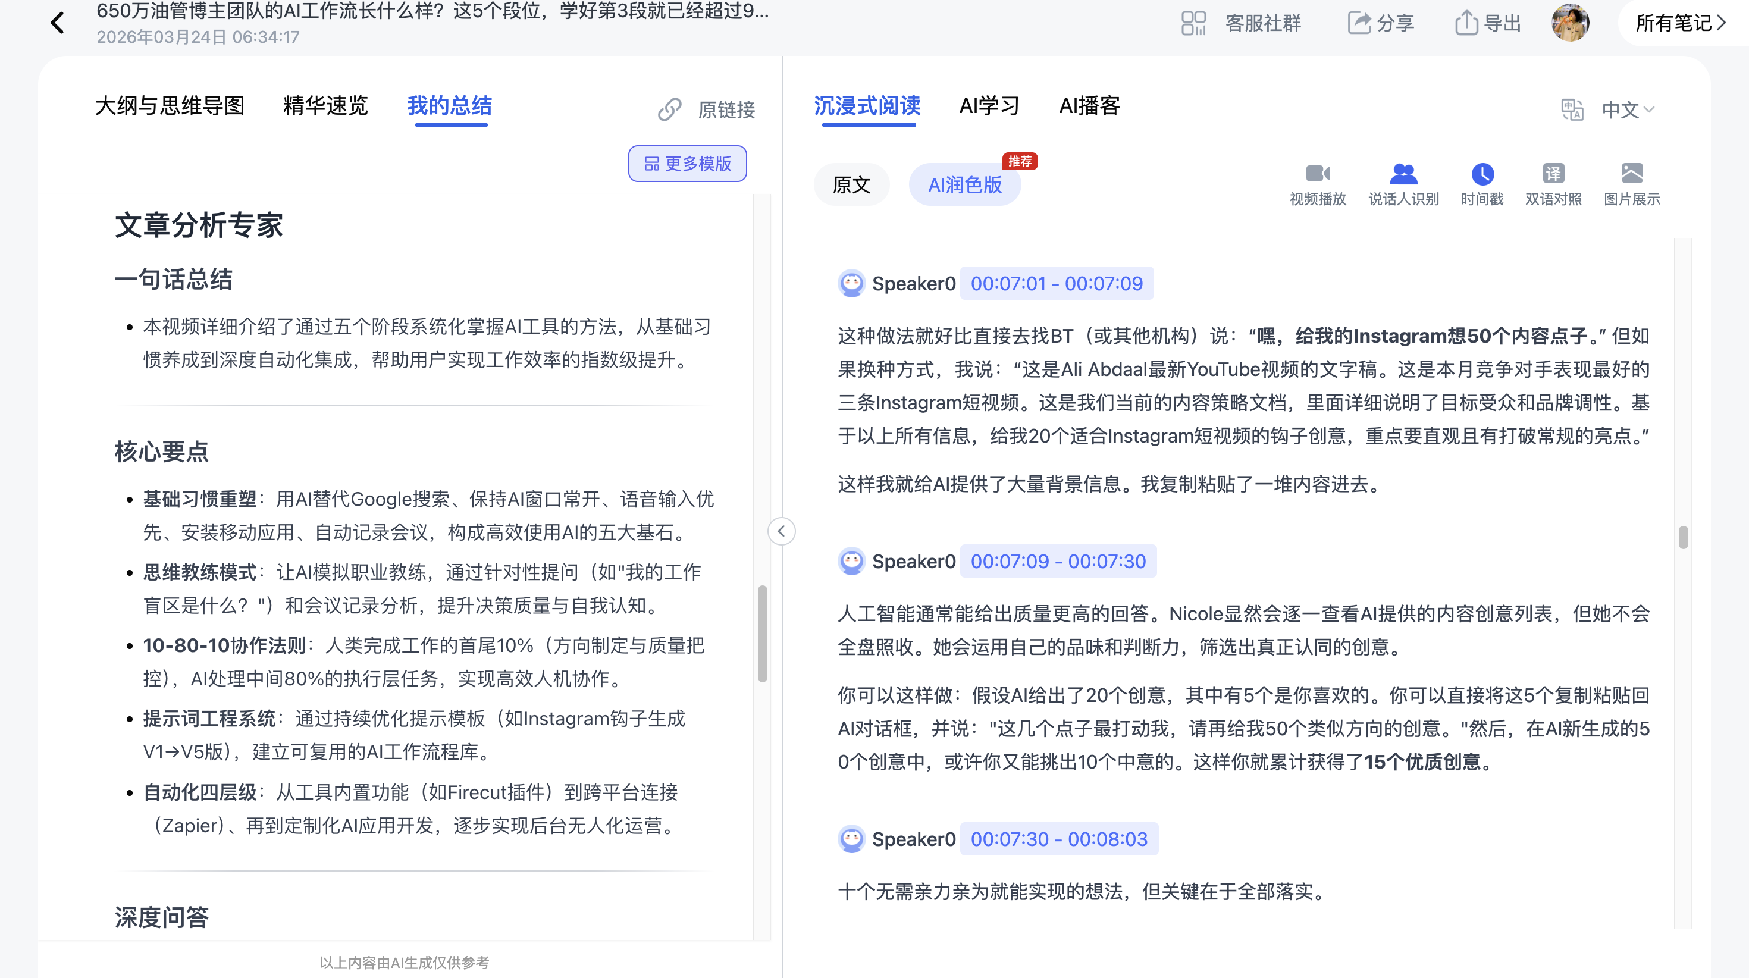This screenshot has height=978, width=1749.
Task: Click paragraph 这样我就给AI提供了大量背景信息
Action: 1110,484
